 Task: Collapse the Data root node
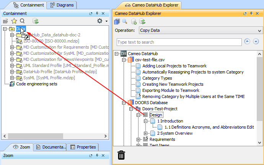click(x=5, y=29)
